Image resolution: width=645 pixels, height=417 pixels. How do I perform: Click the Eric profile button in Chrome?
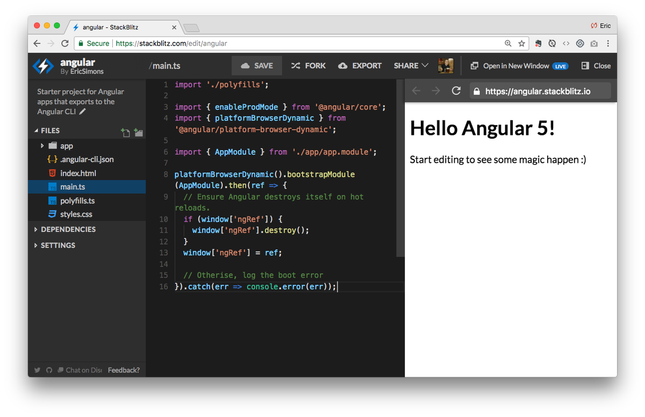(x=601, y=26)
